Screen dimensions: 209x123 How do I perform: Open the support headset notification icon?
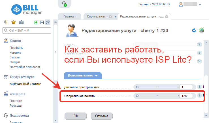point(64,4)
